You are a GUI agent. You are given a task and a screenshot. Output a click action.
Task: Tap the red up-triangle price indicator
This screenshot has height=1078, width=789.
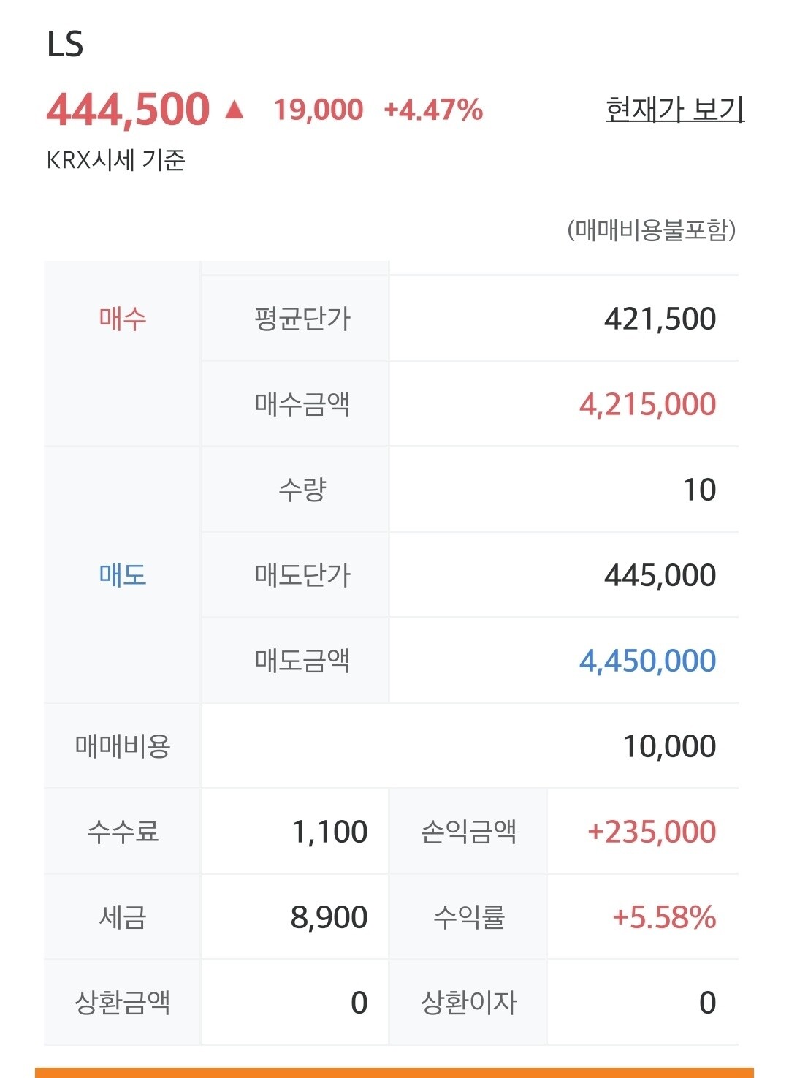(234, 110)
